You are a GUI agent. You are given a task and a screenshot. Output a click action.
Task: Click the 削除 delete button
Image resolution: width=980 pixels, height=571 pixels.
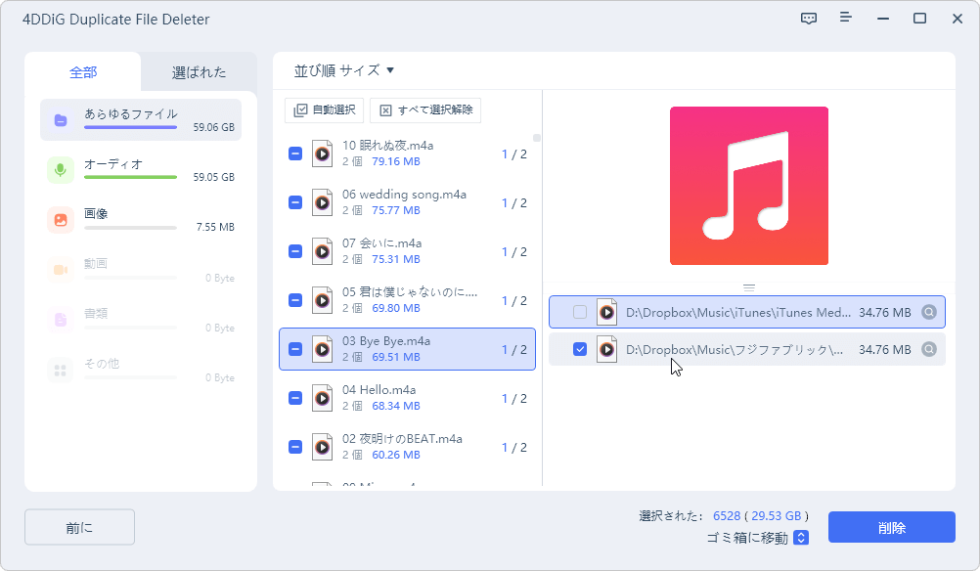pos(892,528)
